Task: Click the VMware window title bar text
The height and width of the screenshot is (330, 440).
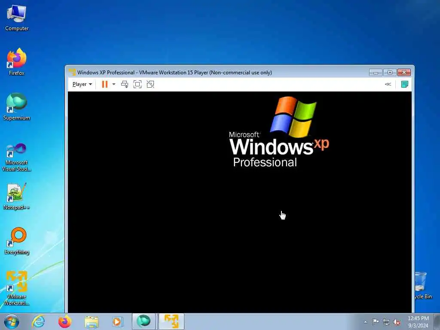Action: tap(174, 72)
